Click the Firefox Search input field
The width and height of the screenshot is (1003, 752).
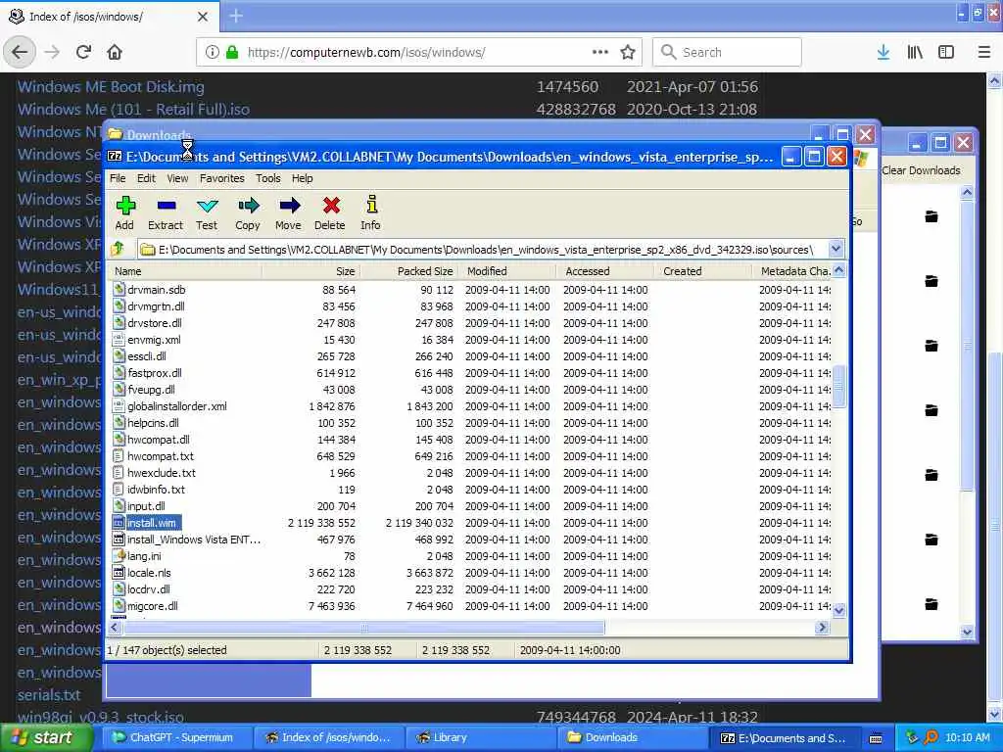[727, 52]
